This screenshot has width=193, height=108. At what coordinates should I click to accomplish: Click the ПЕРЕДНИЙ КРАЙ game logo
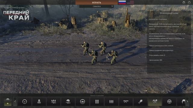(x=16, y=15)
